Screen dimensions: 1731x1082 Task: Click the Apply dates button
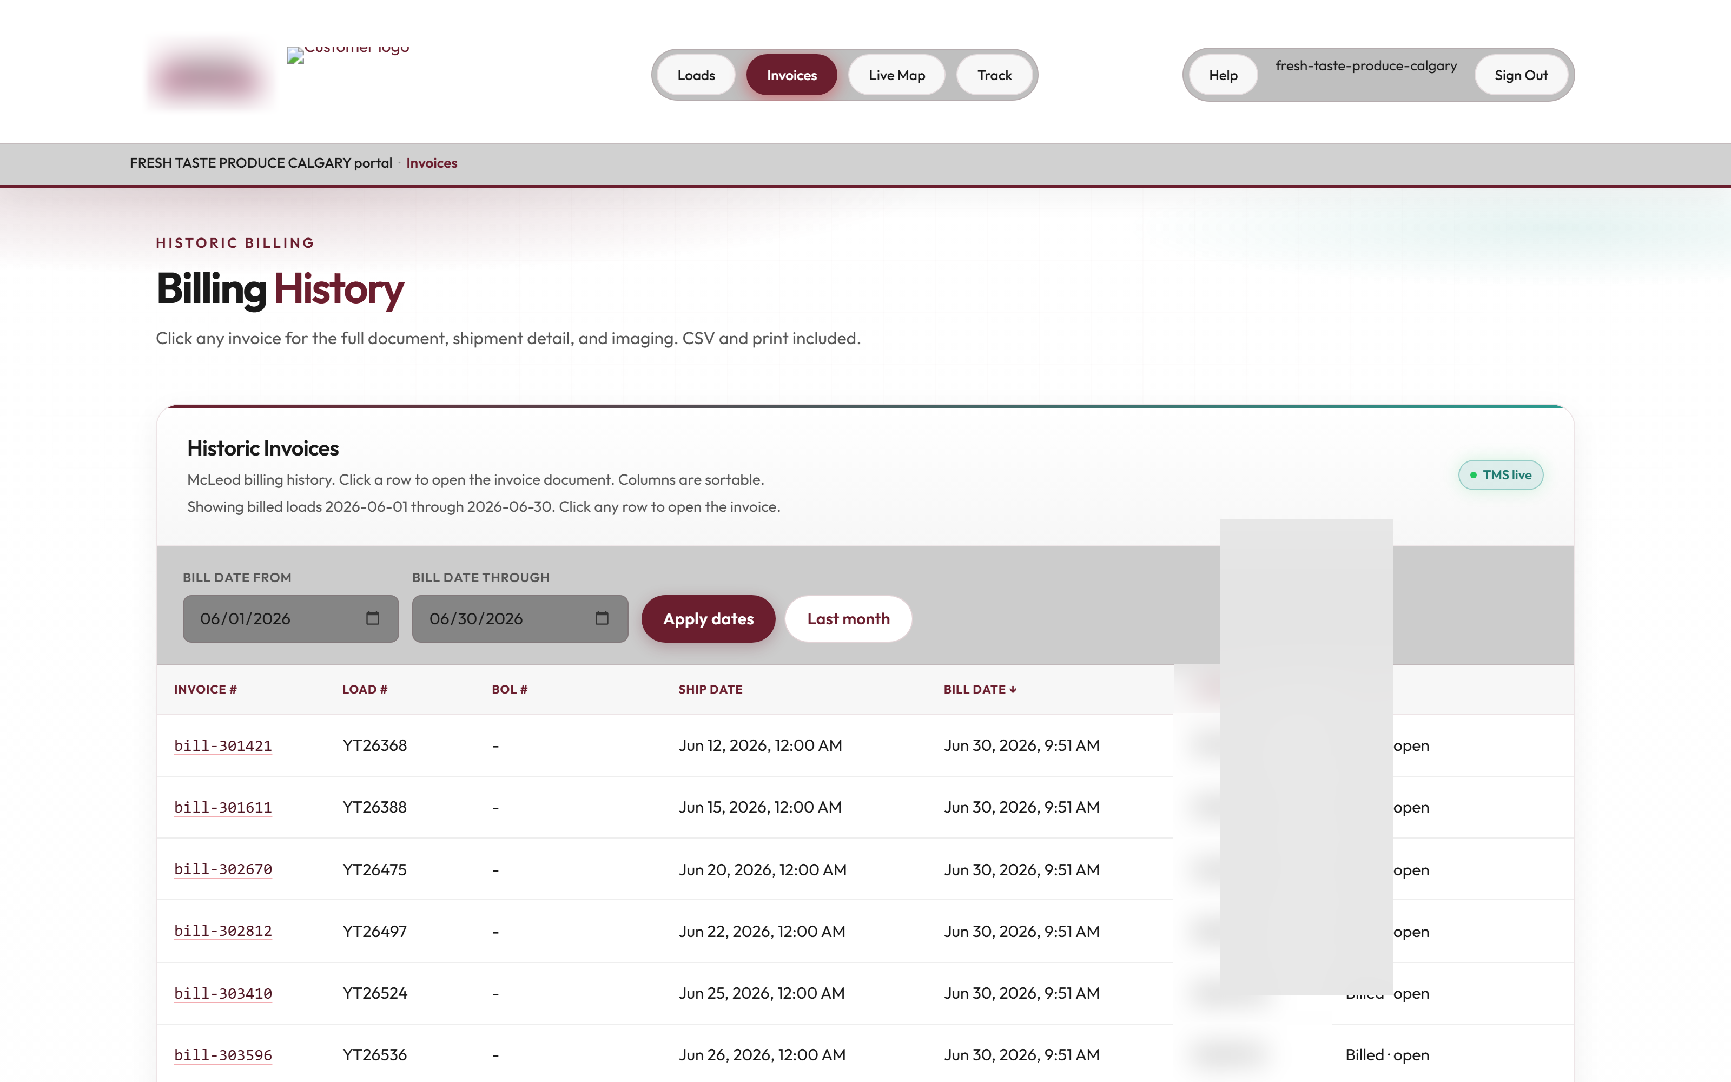click(708, 619)
